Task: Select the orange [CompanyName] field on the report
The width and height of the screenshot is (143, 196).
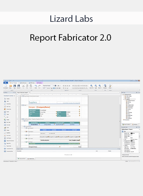Action: pyautogui.click(x=43, y=107)
